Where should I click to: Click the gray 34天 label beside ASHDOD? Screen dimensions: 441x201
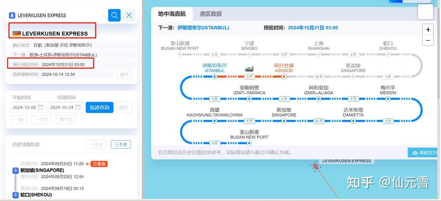(319, 76)
